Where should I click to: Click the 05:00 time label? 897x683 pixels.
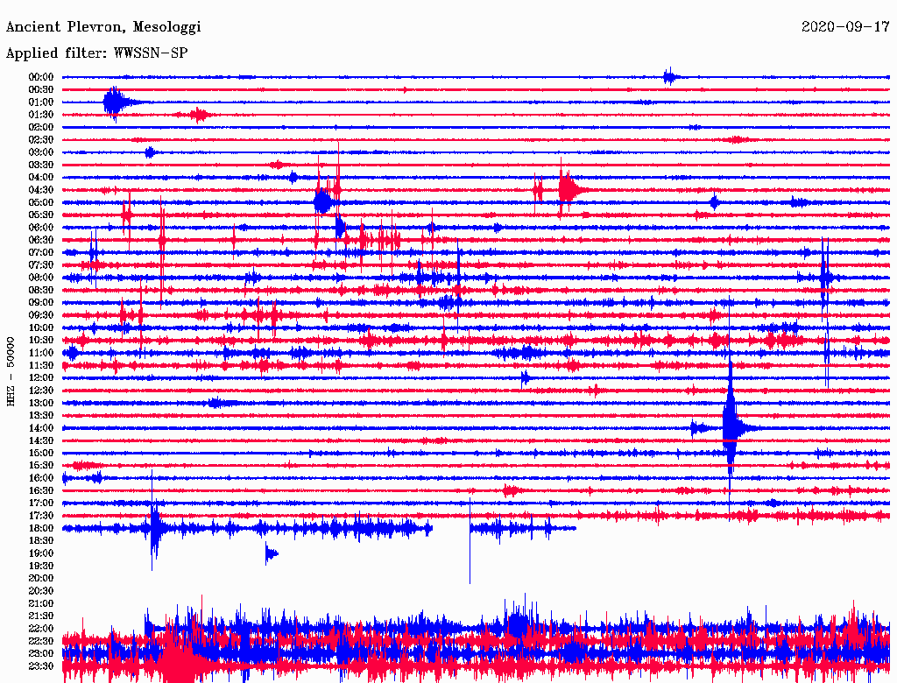click(x=41, y=202)
